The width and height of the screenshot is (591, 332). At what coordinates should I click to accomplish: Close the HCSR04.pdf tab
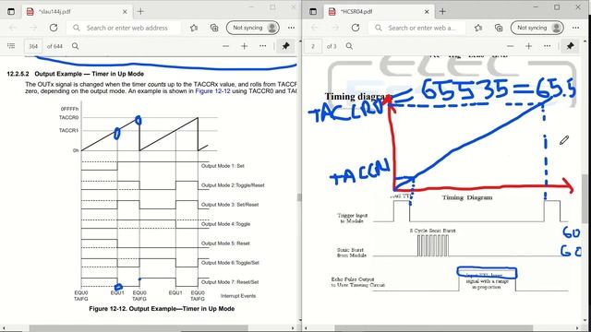coord(427,12)
